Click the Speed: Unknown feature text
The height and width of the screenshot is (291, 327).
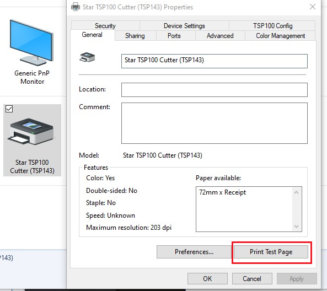[110, 215]
